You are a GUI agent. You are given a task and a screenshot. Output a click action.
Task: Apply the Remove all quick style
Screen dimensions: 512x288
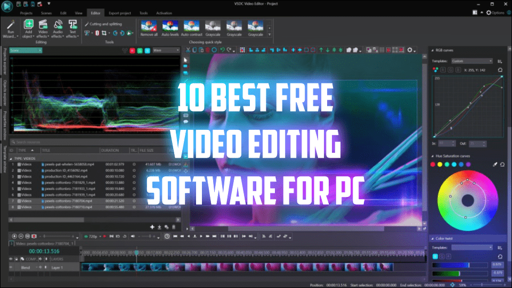[x=149, y=28]
